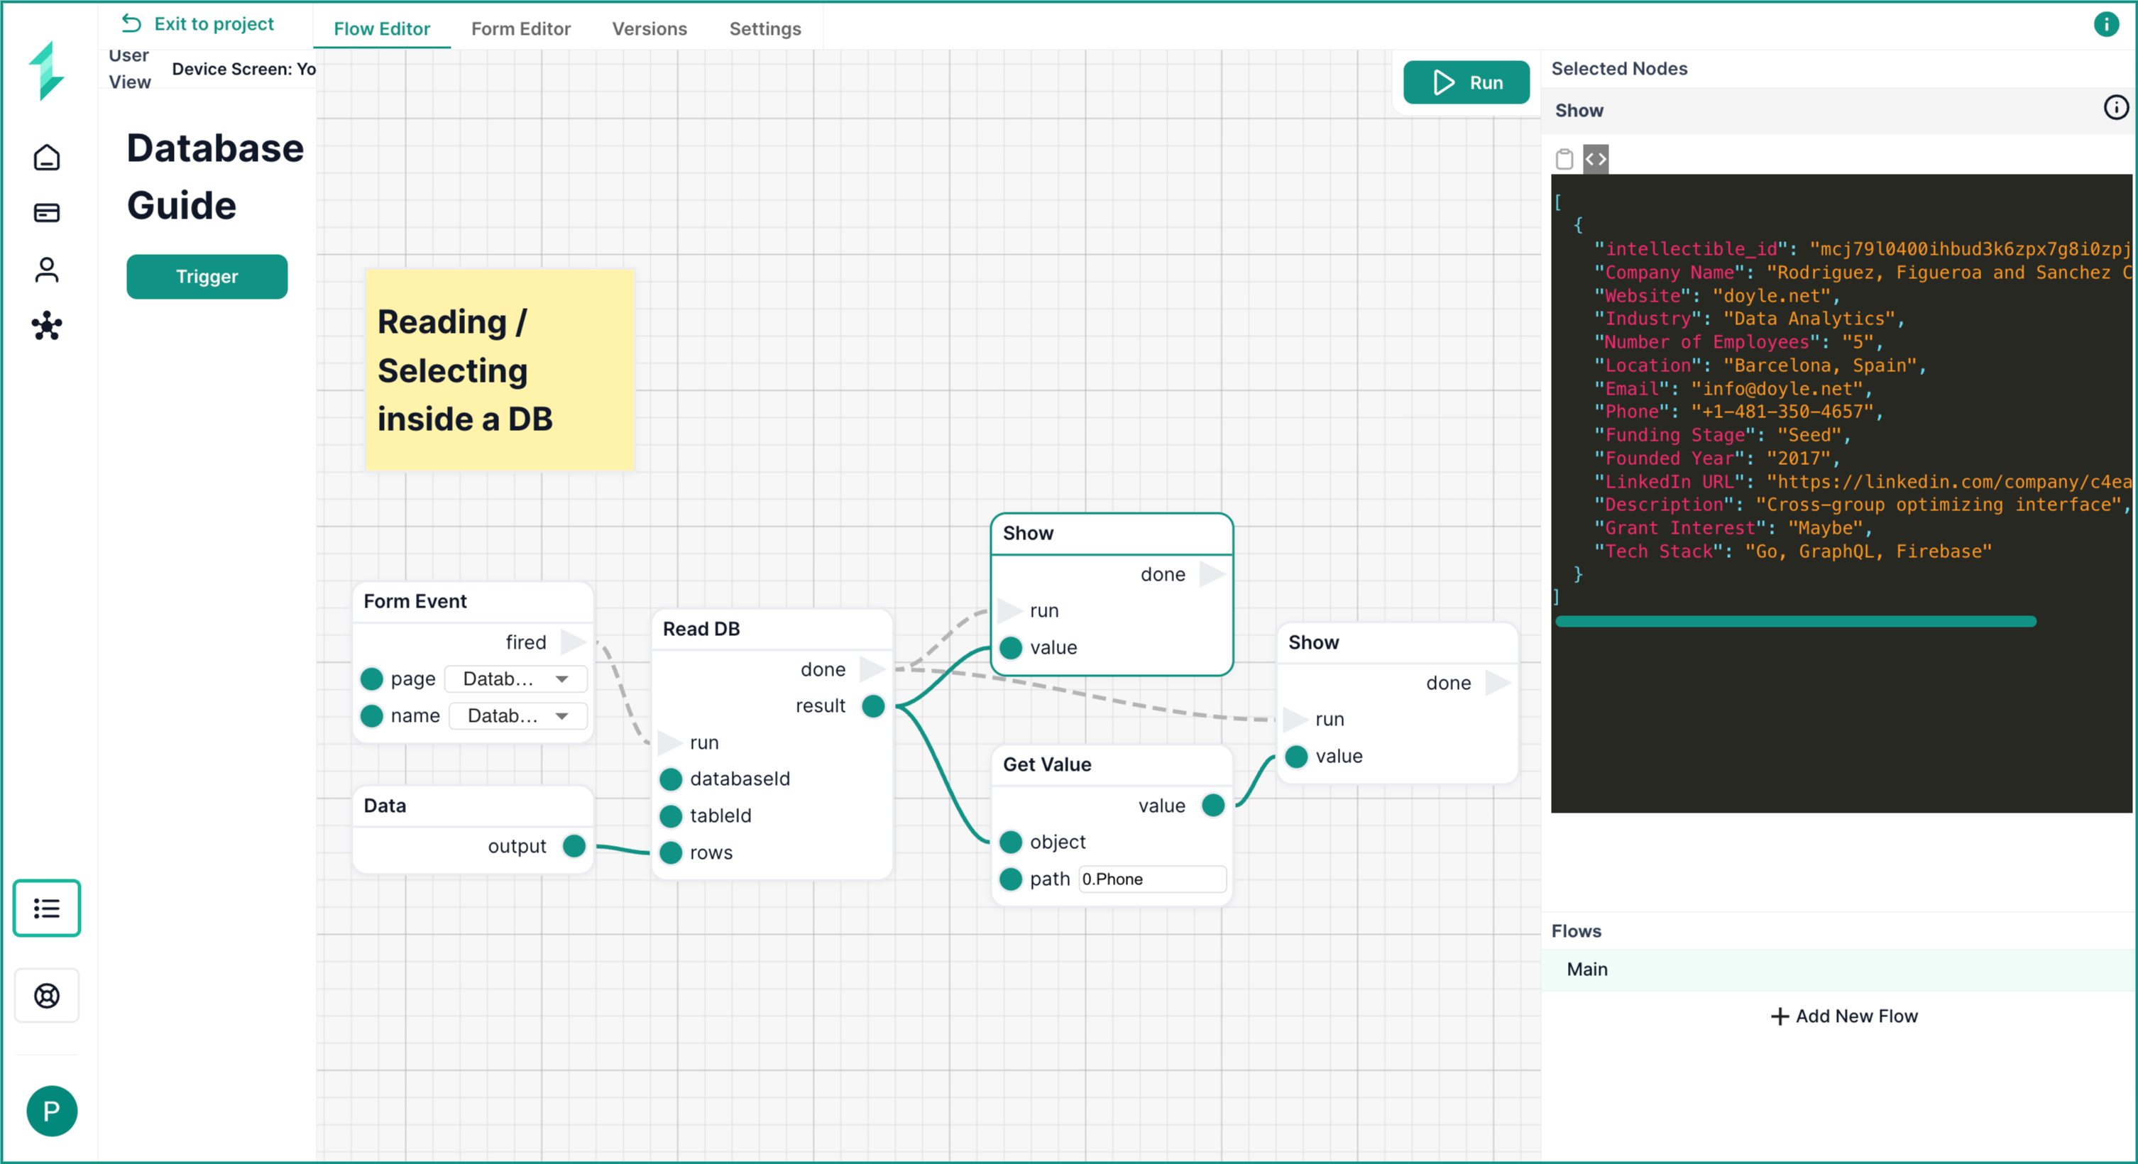Click the green info icon top right

[2105, 25]
